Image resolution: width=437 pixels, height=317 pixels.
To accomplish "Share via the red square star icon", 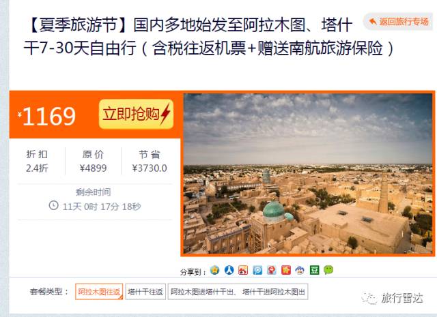I will pyautogui.click(x=286, y=270).
